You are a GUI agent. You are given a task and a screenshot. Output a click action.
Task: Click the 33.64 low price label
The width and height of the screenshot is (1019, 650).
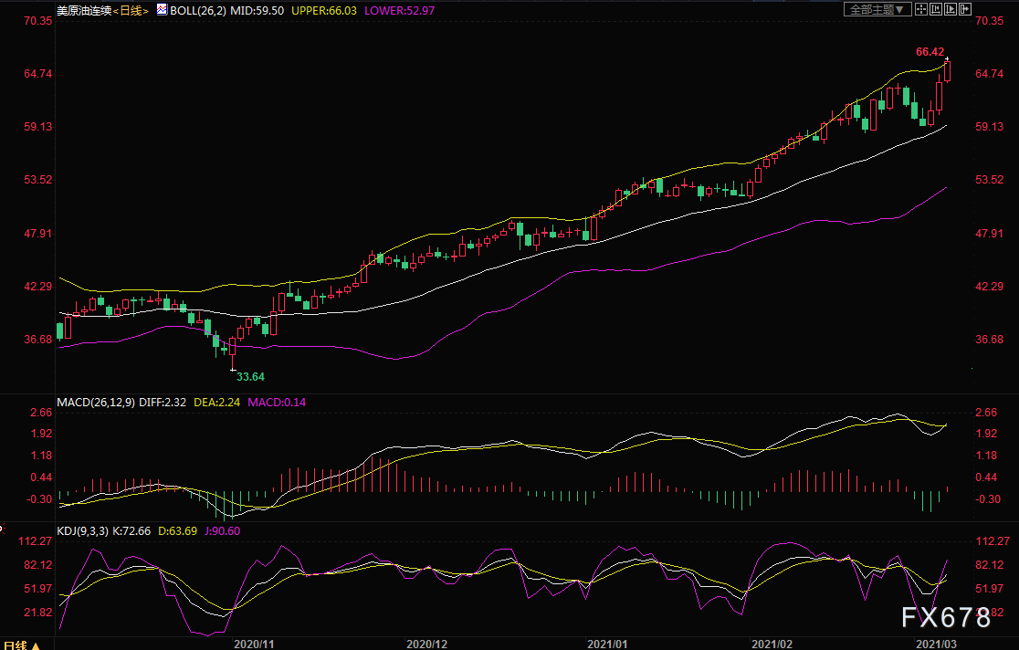pos(250,375)
